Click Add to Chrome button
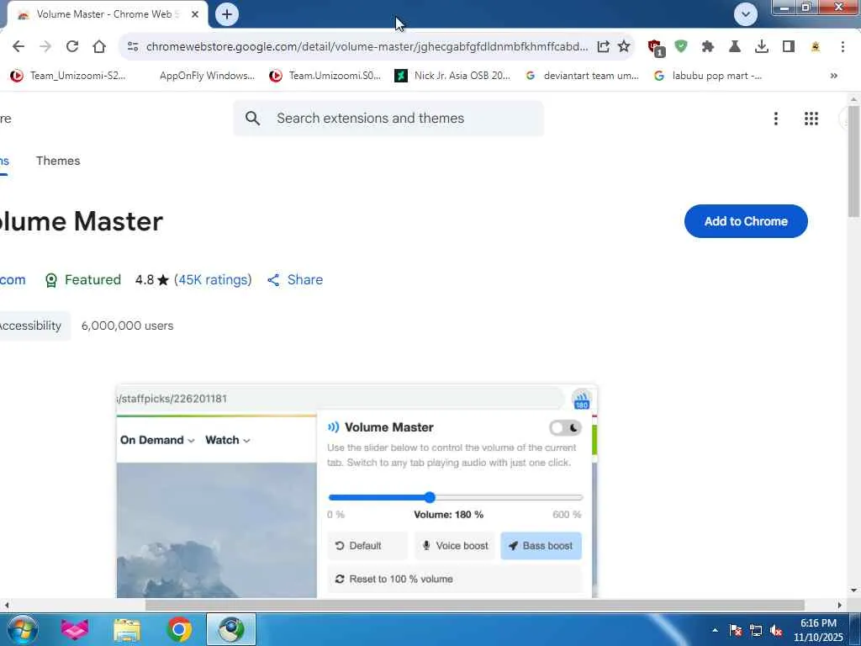 [x=746, y=221]
